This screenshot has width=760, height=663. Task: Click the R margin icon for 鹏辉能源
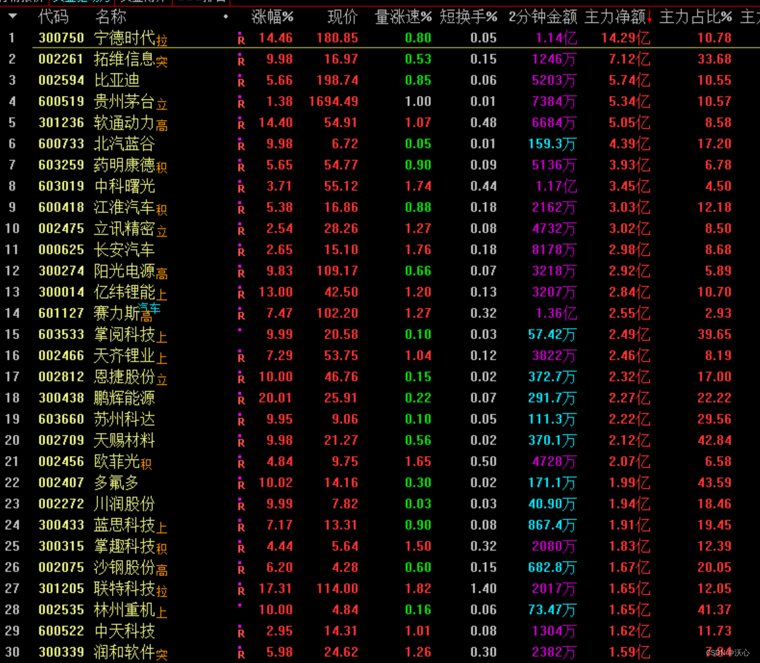tap(241, 399)
